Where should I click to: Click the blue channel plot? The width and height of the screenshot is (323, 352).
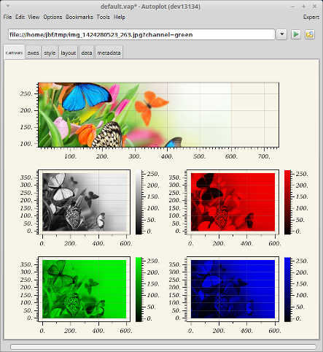click(233, 289)
